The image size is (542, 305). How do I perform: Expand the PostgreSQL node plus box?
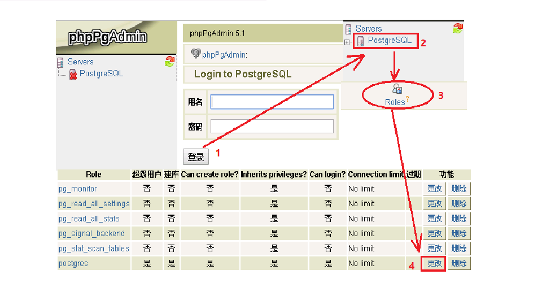pos(347,42)
